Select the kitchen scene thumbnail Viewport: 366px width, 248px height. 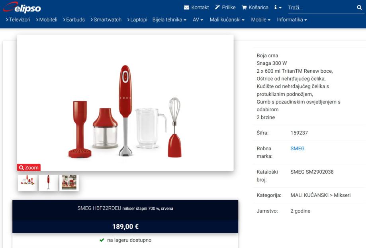tap(69, 183)
